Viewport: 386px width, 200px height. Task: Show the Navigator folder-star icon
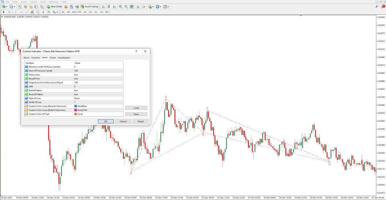pyautogui.click(x=31, y=7)
